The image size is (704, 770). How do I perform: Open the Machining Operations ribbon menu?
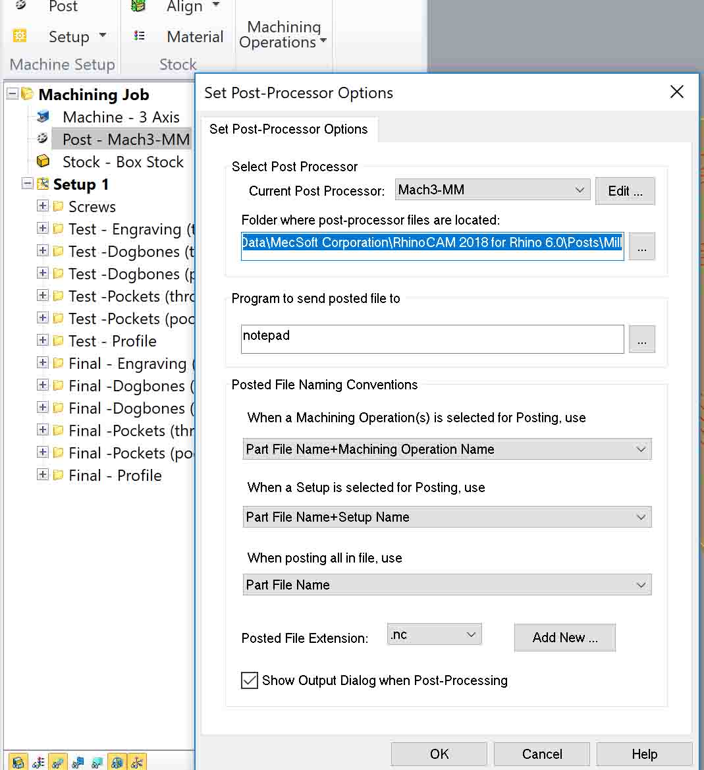[283, 34]
